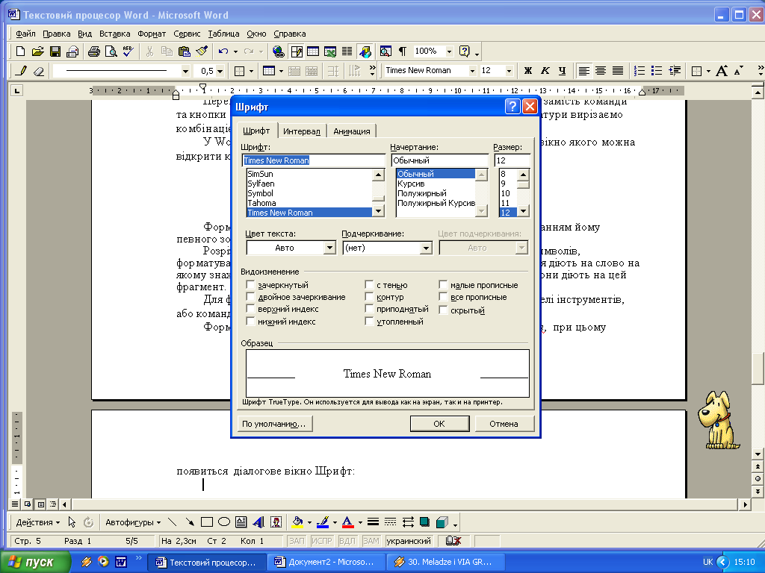The width and height of the screenshot is (765, 573).
Task: Toggle the с тенью shadow checkbox
Action: coord(369,285)
